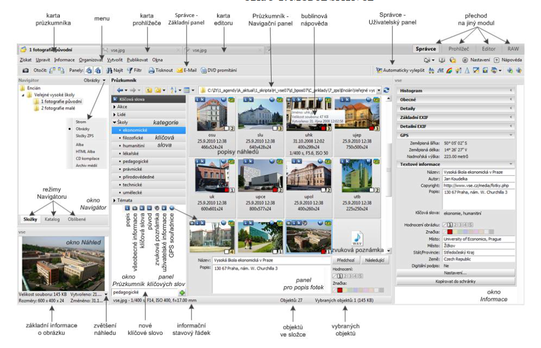541x348 pixels.
Task: Open Nastavení settings
Action: point(476,60)
